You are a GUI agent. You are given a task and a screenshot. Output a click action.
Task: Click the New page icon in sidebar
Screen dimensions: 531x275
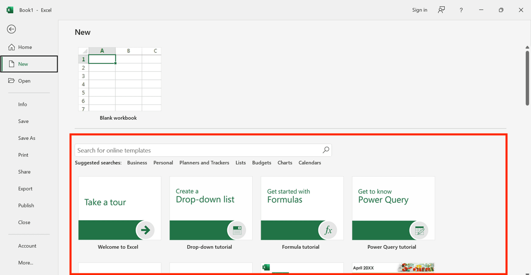[x=12, y=64]
